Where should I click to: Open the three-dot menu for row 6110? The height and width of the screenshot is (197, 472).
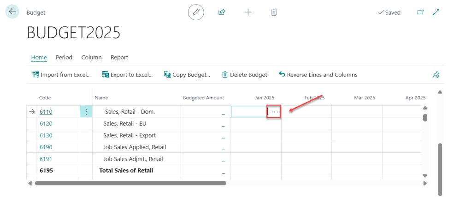click(86, 112)
